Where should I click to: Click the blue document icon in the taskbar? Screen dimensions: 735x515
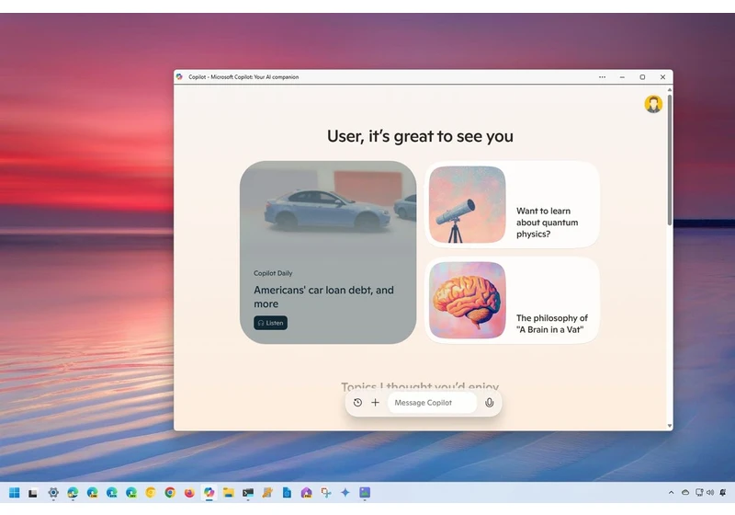287,493
